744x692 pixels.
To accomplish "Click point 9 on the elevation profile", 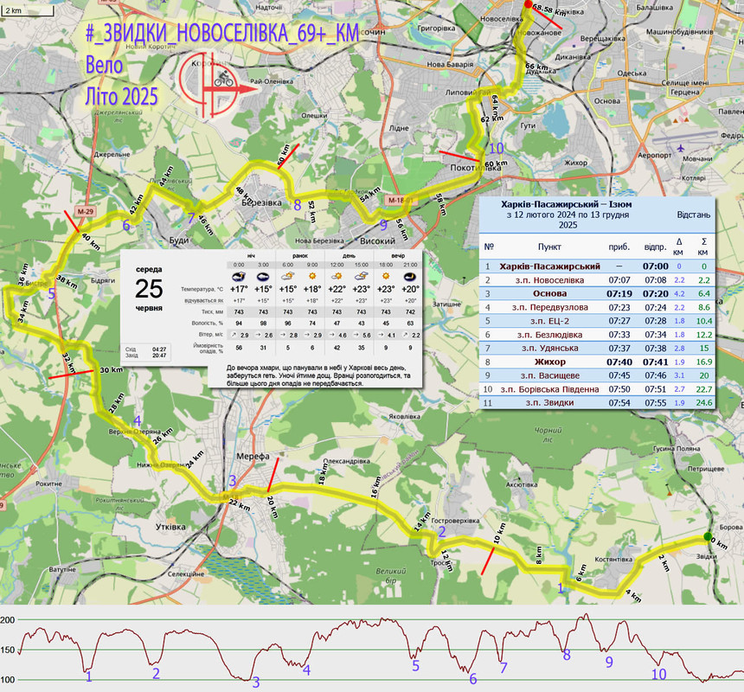I will pyautogui.click(x=609, y=662).
